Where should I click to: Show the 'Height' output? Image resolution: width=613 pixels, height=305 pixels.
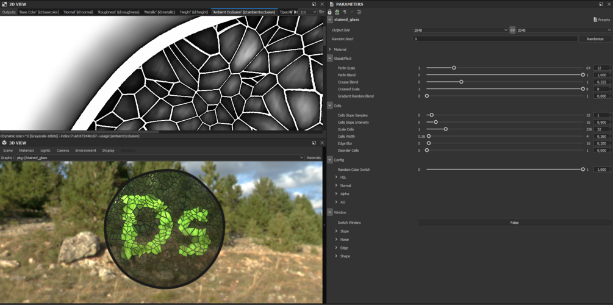pos(193,12)
